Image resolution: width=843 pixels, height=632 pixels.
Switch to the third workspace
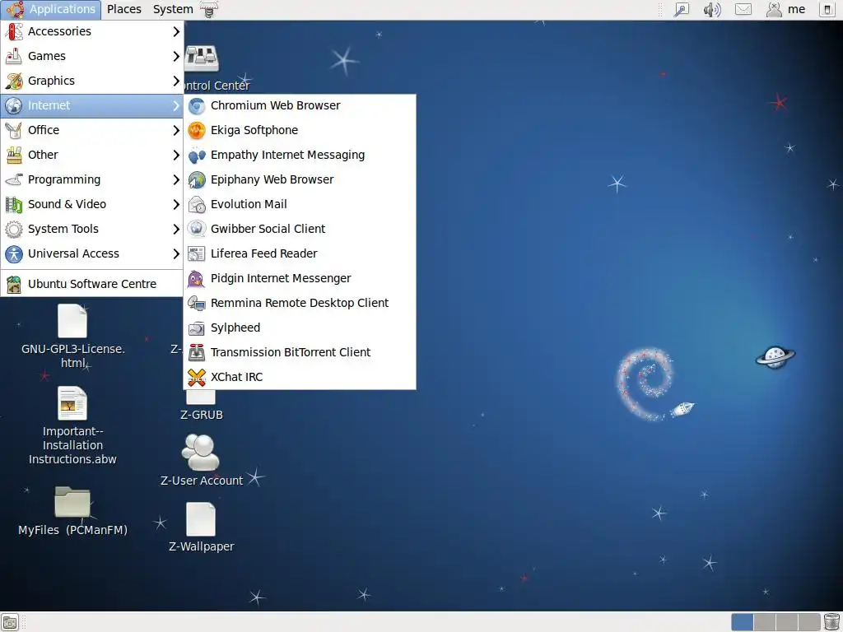point(786,622)
